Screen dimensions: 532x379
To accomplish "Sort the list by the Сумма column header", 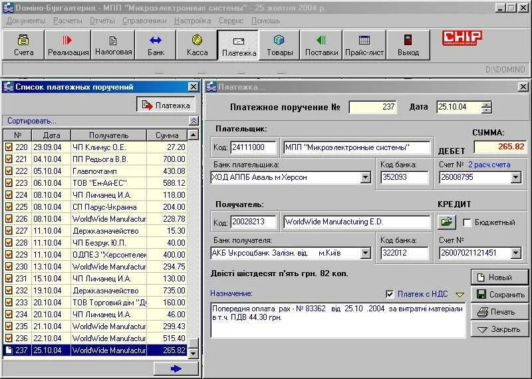I will pyautogui.click(x=167, y=135).
